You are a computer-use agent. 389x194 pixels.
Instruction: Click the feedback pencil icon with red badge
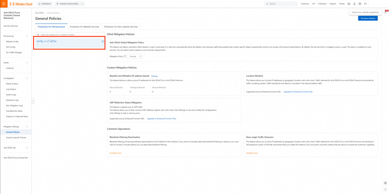click(x=385, y=12)
